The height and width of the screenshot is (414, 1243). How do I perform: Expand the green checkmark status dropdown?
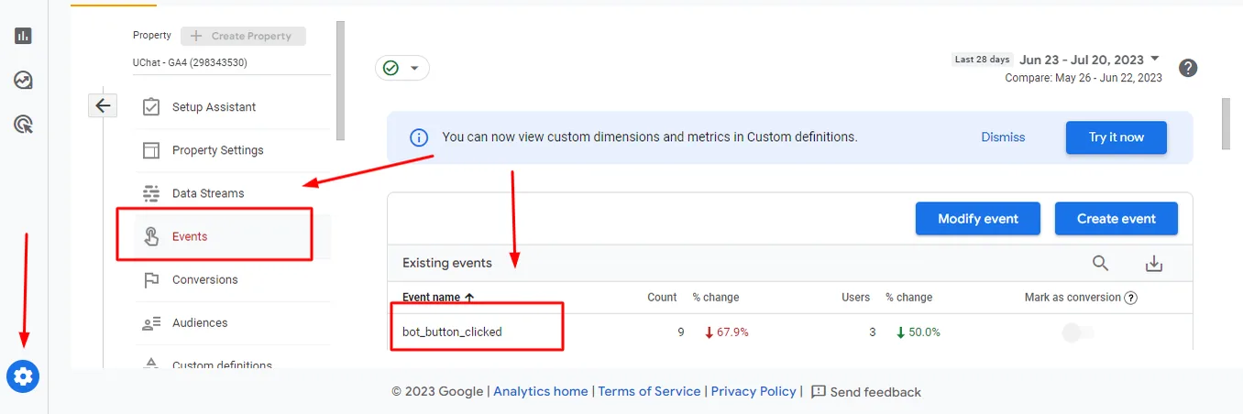tap(402, 68)
